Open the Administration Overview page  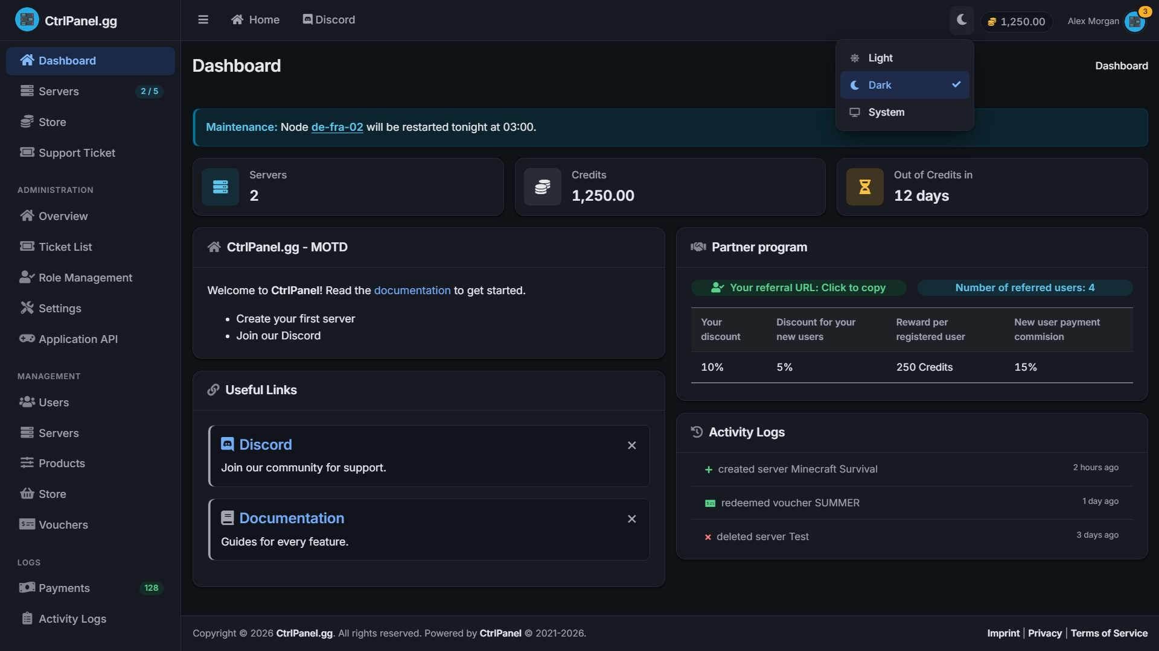[91, 216]
